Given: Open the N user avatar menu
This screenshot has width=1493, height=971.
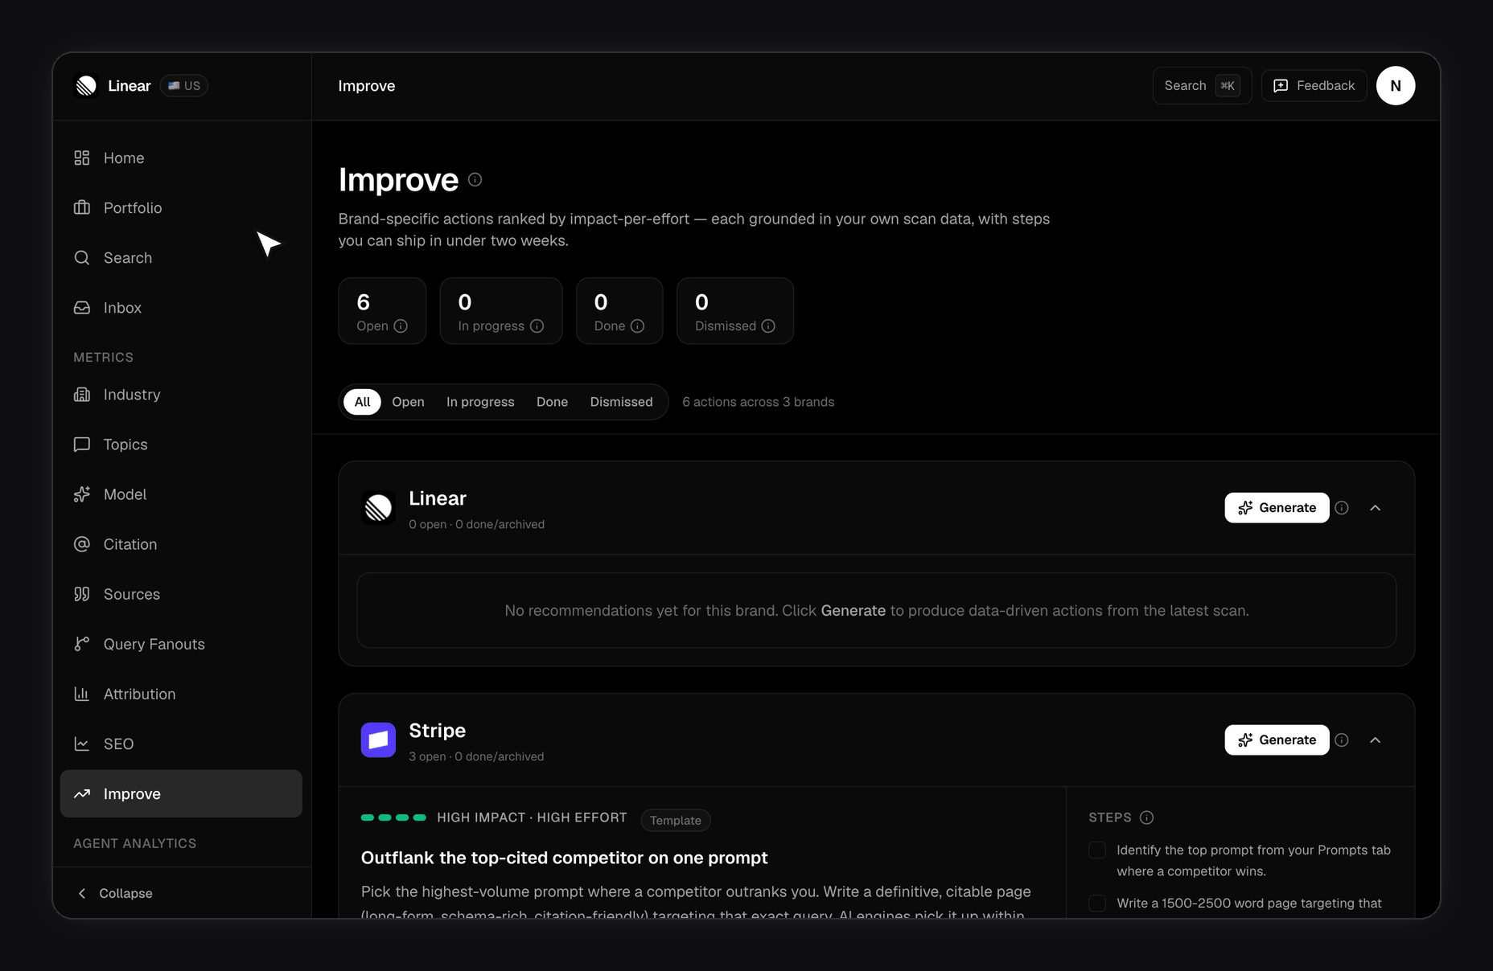Looking at the screenshot, I should click(1396, 86).
